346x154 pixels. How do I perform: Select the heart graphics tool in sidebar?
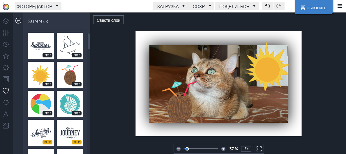[x=6, y=90]
